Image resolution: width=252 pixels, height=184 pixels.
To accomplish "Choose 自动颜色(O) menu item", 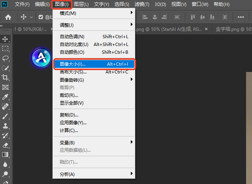I will pos(94,52).
